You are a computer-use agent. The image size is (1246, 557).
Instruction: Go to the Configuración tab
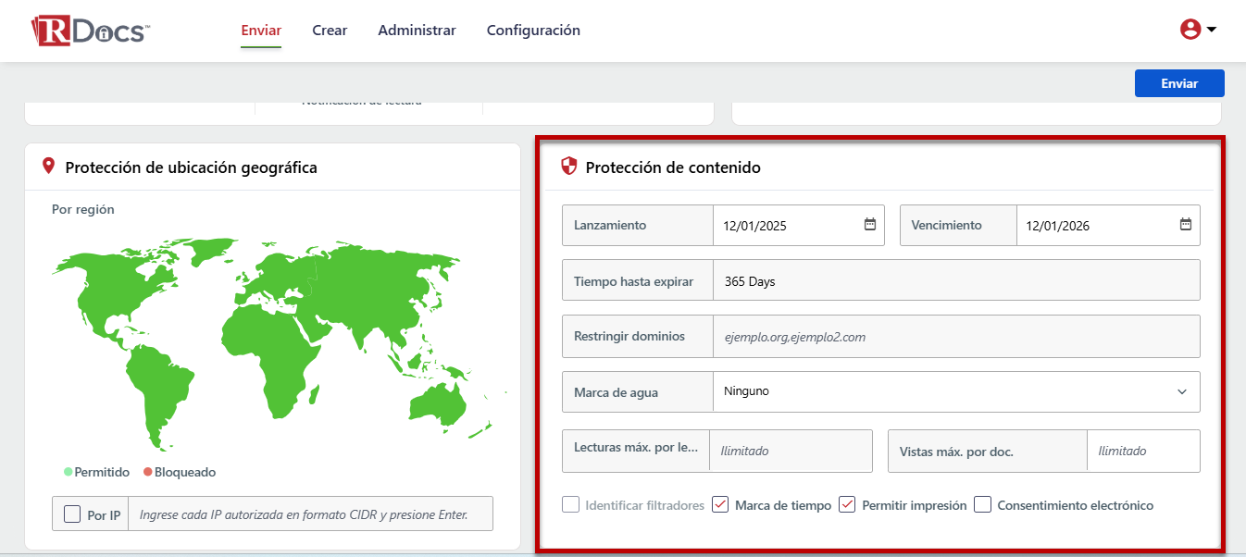(x=533, y=31)
